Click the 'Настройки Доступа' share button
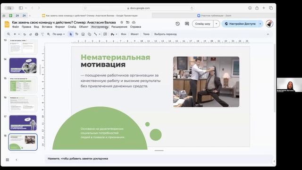The width and height of the screenshot is (302, 170). point(240,24)
